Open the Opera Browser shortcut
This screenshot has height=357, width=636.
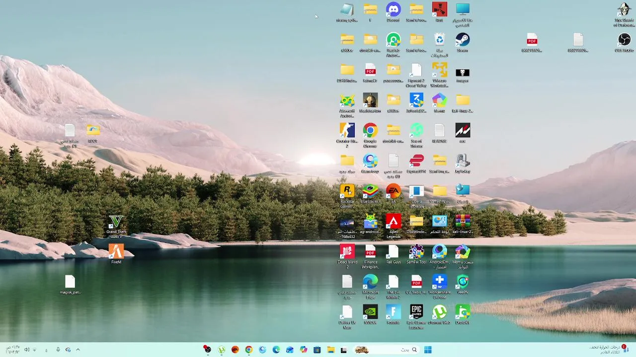pos(416,196)
